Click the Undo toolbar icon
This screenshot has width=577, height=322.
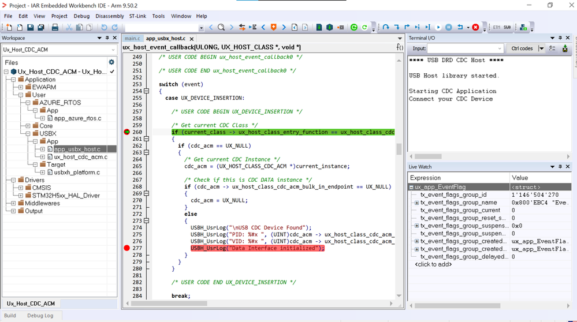pyautogui.click(x=104, y=27)
